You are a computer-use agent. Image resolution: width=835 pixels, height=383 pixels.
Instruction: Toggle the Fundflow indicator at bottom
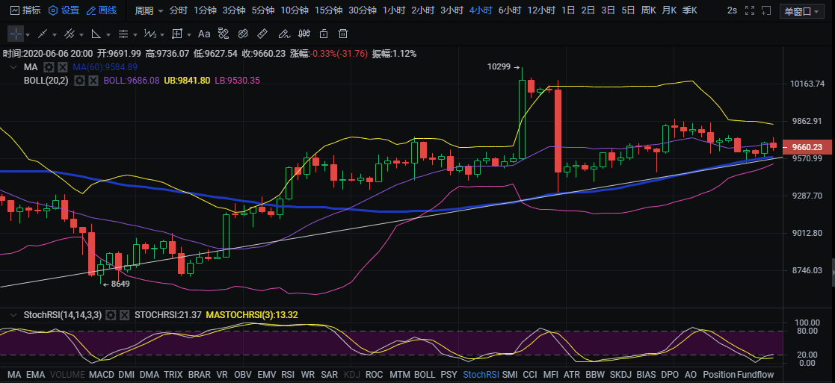pyautogui.click(x=756, y=375)
